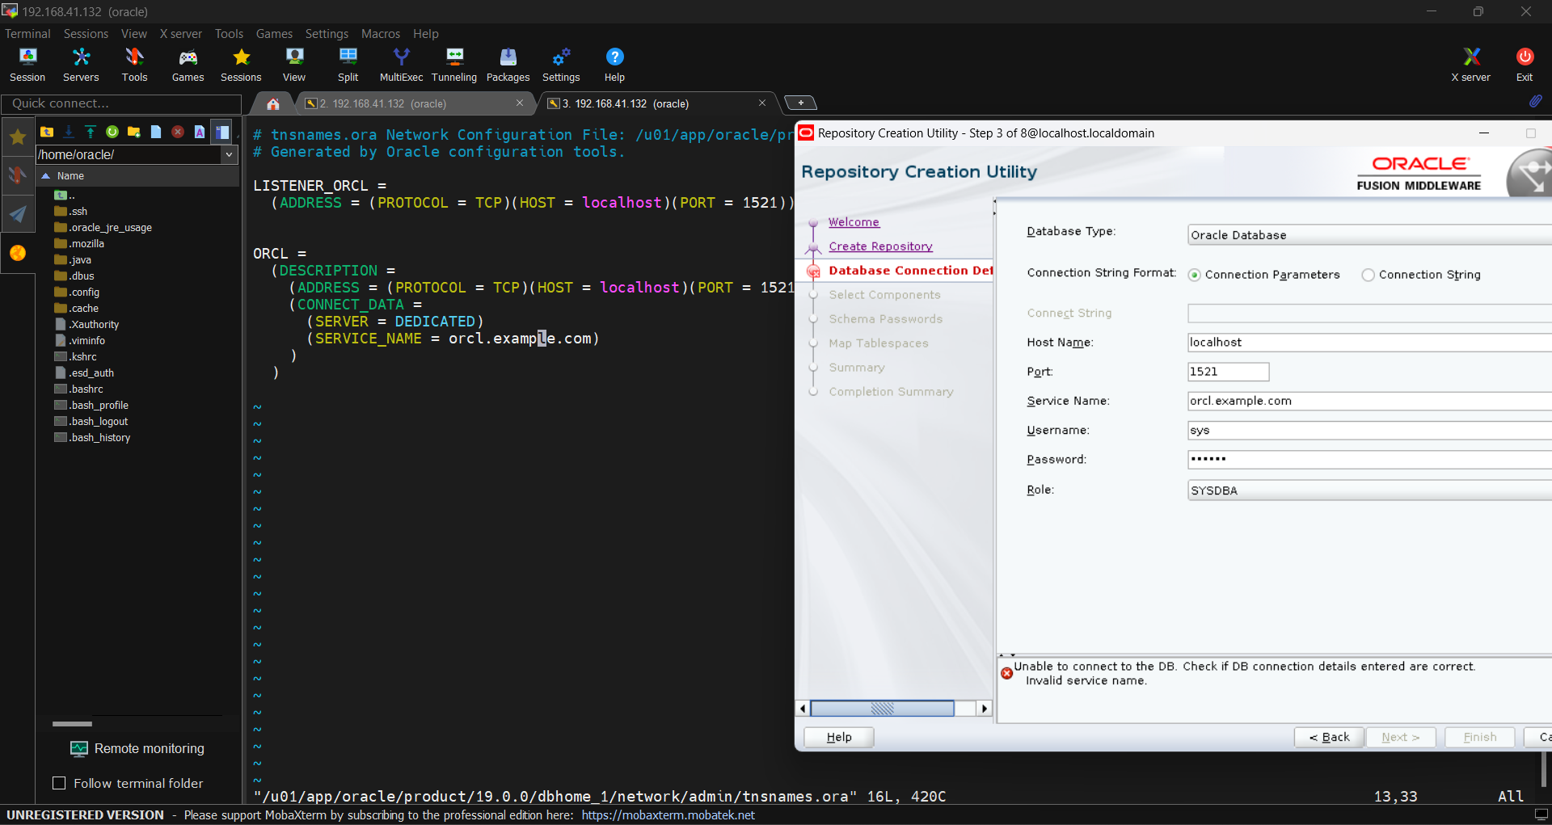The width and height of the screenshot is (1552, 825).
Task: Click the Welcome step link
Action: [x=854, y=222]
